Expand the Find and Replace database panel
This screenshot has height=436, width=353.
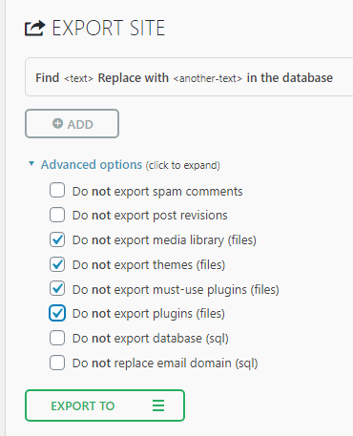click(189, 77)
